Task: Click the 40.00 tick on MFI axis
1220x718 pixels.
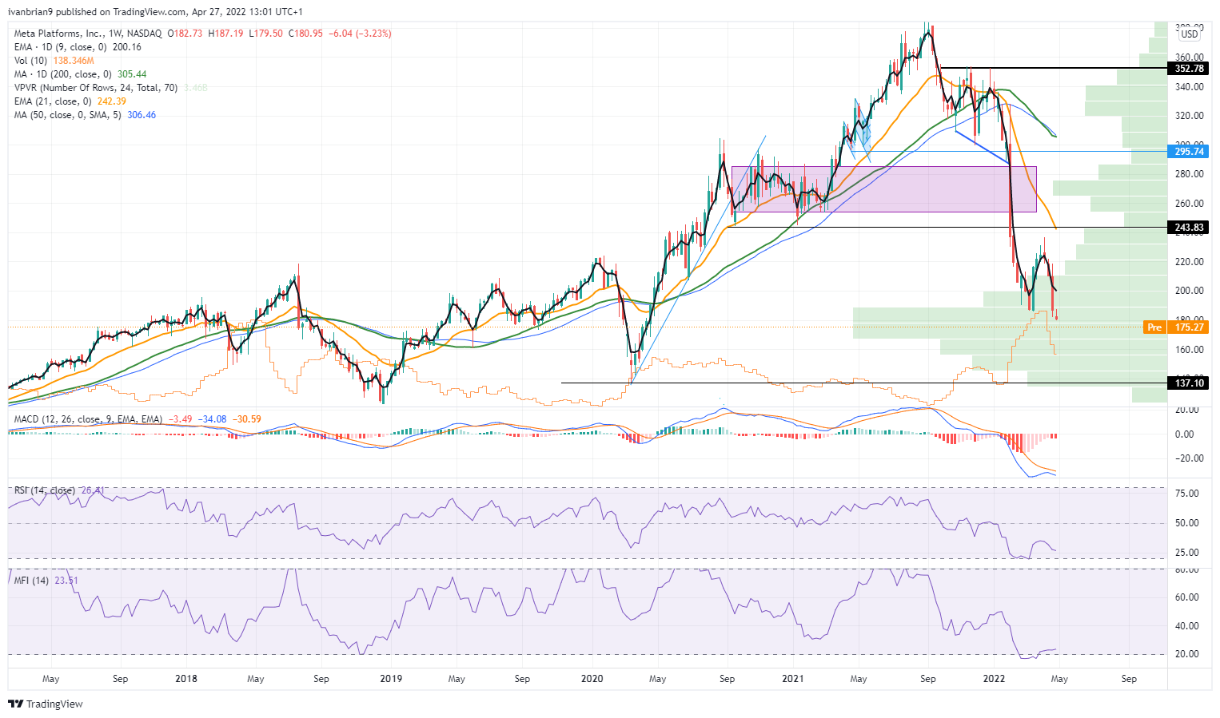Action: tap(1188, 626)
